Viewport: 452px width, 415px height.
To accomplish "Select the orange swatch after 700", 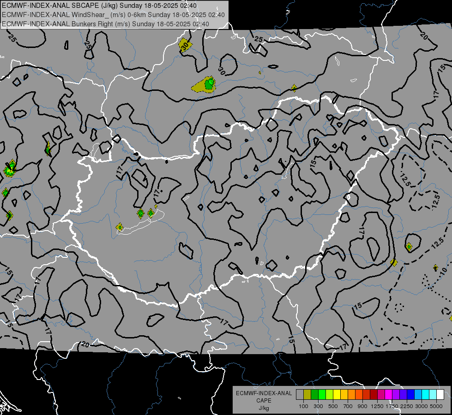I will (x=351, y=394).
